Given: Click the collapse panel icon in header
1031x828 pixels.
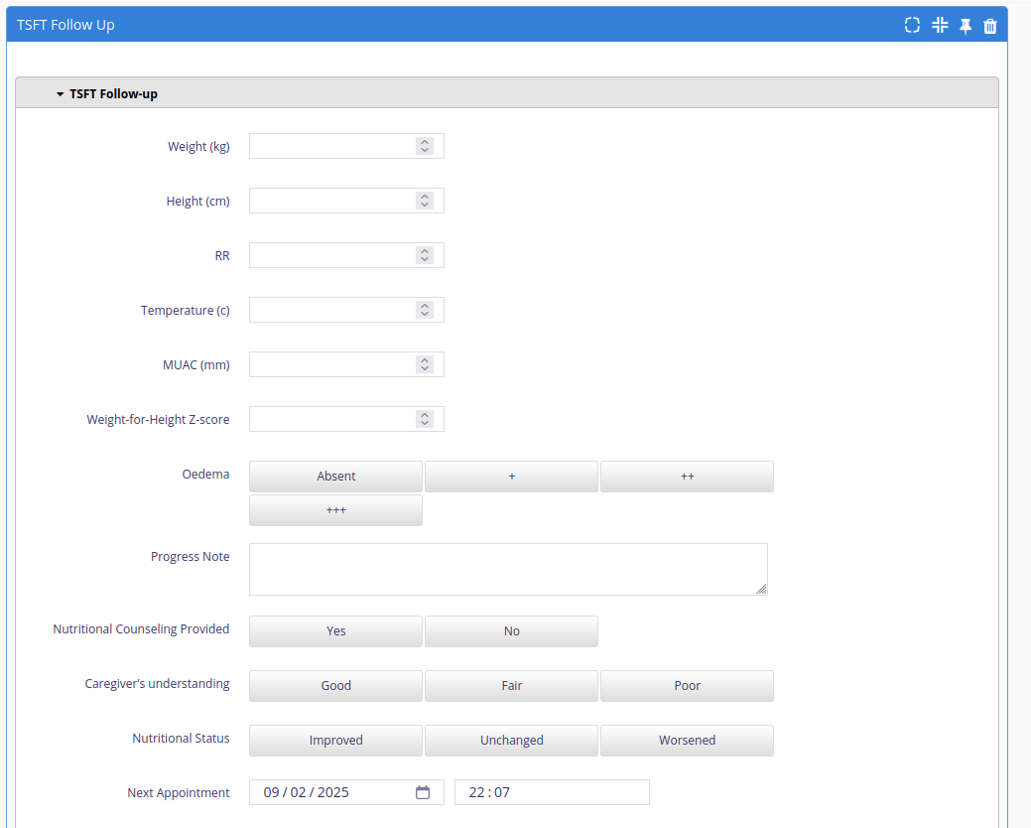Looking at the screenshot, I should point(940,25).
